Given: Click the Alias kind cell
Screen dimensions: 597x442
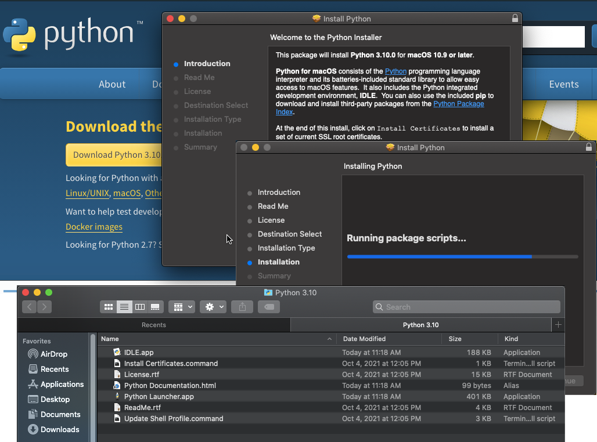Looking at the screenshot, I should click(x=511, y=386).
